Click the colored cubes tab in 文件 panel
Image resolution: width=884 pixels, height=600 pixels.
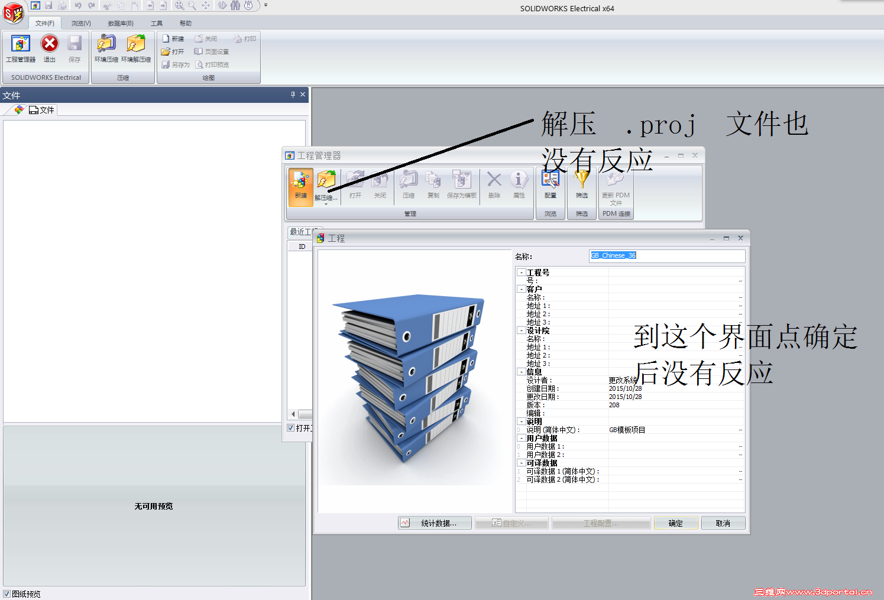19,110
